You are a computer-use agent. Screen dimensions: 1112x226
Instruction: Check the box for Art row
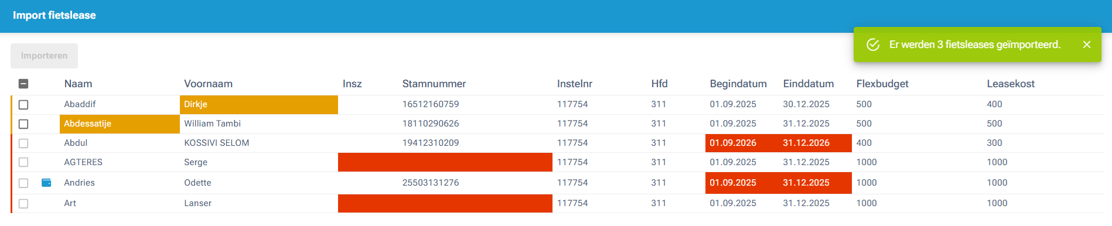(x=23, y=204)
